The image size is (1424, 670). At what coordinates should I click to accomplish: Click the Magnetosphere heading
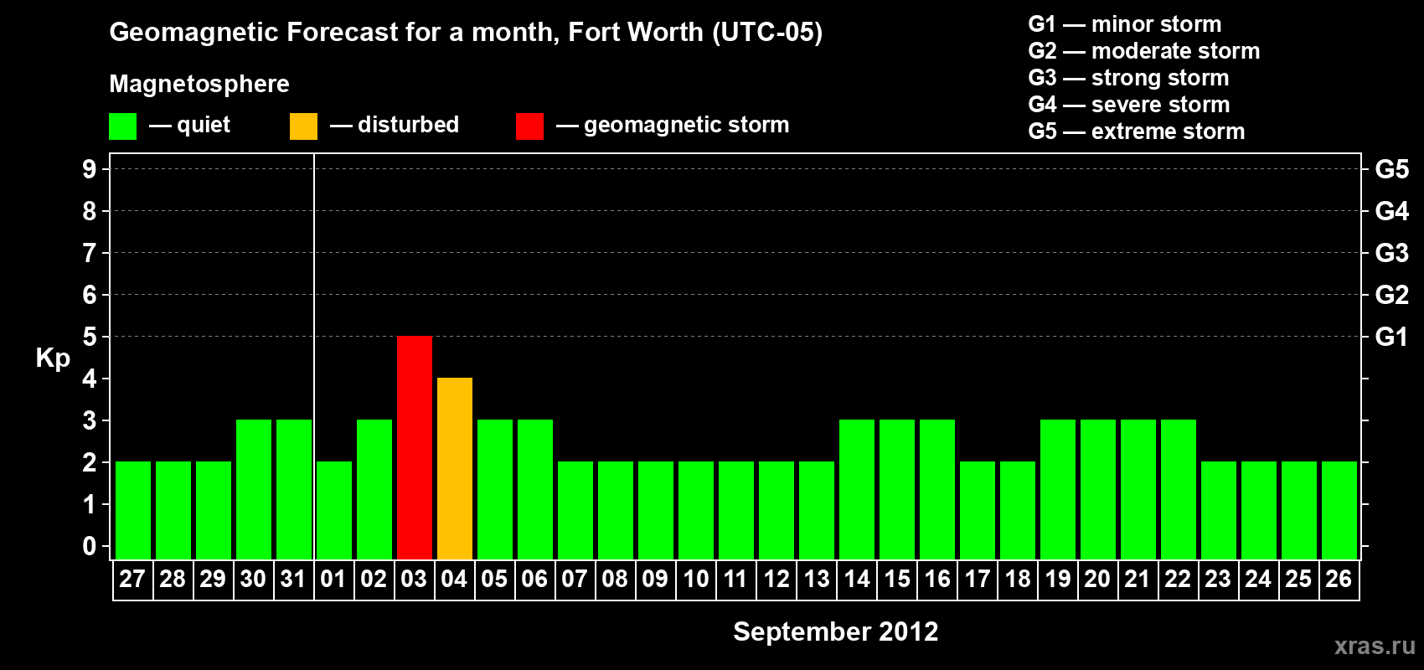(x=199, y=84)
